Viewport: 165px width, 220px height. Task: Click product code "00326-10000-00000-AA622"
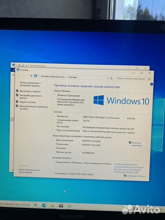tap(81, 174)
